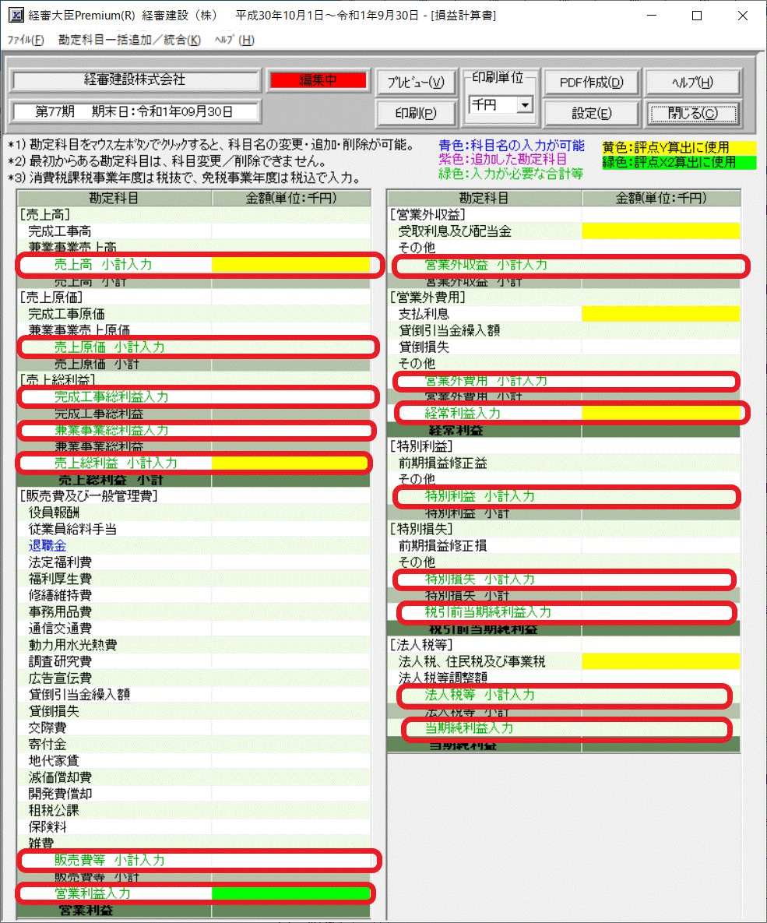Click the yellow 受取利息及び配当金 amount cell
767x923 pixels.
[x=660, y=231]
